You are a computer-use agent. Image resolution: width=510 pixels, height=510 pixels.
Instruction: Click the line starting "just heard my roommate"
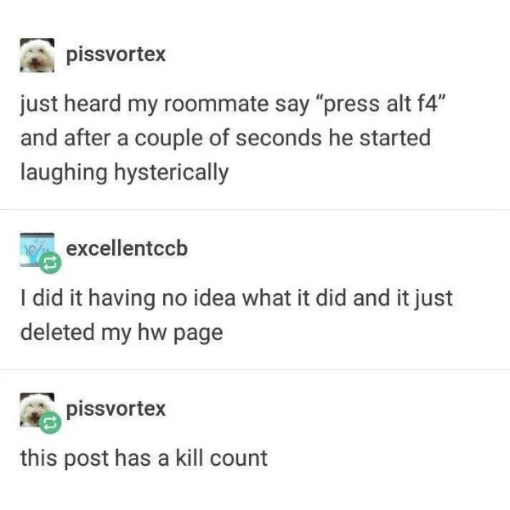point(232,105)
